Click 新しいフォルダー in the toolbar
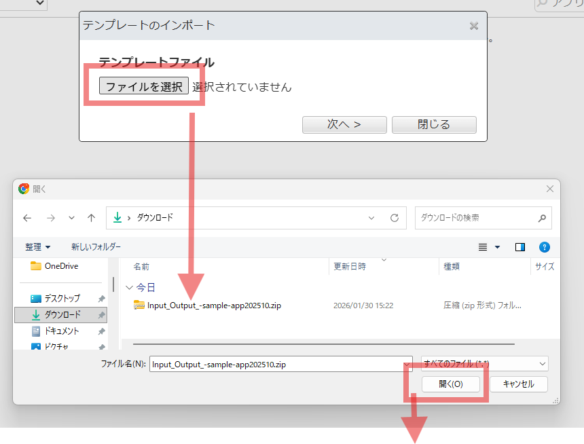This screenshot has width=584, height=444. pos(96,247)
